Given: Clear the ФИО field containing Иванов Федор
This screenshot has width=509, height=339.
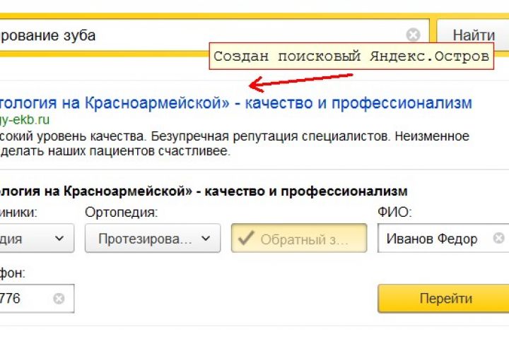Looking at the screenshot, I should click(499, 238).
